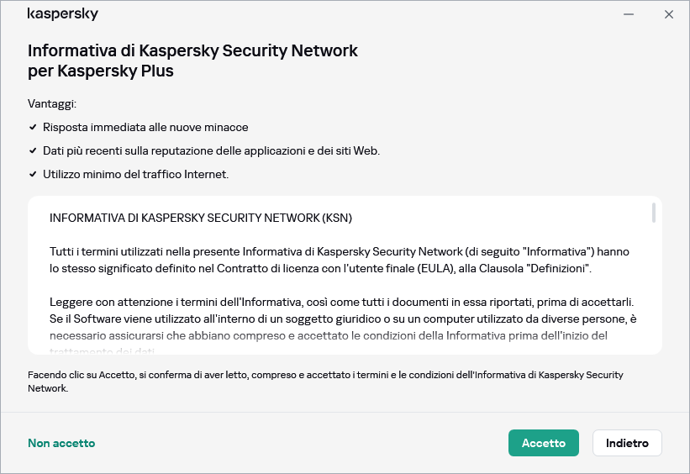Close the Kaspersky installer window
The image size is (690, 474).
point(669,14)
